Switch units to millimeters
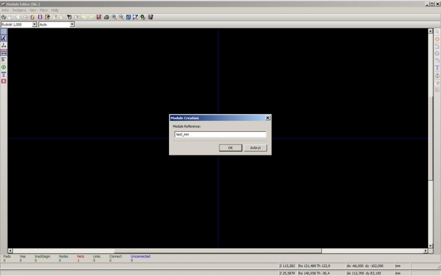This screenshot has height=276, width=441. click(4, 52)
